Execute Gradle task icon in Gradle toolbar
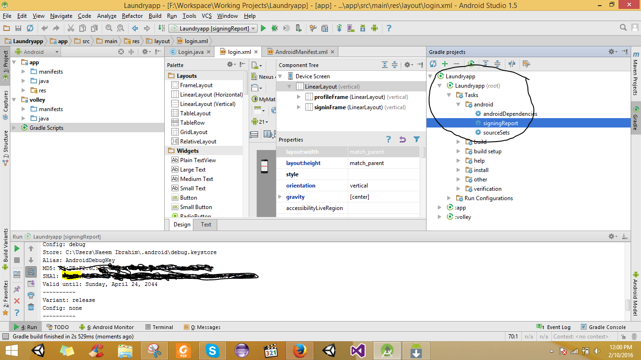This screenshot has height=360, width=641. coord(471,64)
